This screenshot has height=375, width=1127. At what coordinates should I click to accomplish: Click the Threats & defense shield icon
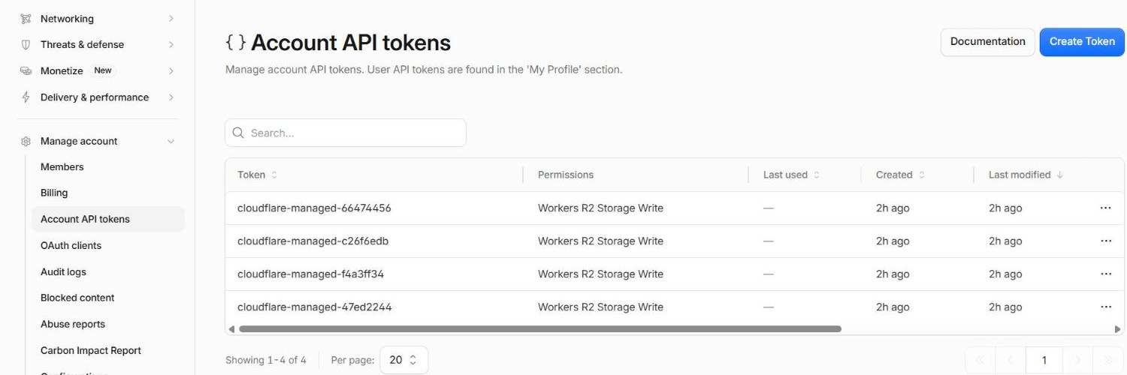26,44
